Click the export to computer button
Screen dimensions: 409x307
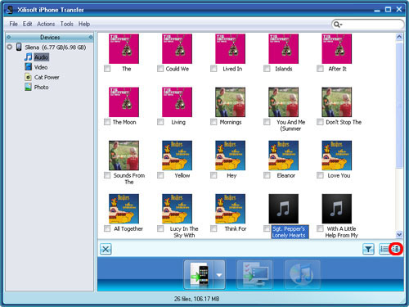click(x=254, y=274)
